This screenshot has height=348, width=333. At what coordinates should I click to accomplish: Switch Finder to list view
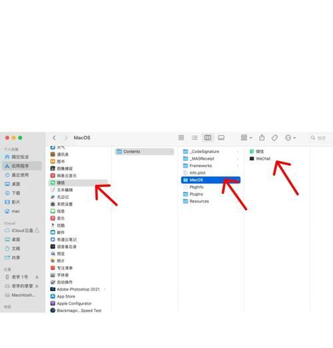tap(194, 138)
